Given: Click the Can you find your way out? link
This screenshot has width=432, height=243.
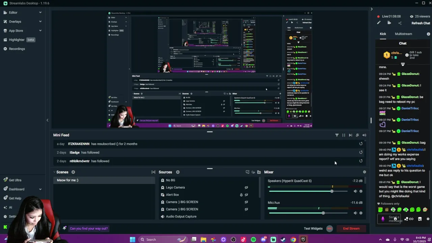Looking at the screenshot, I should [89, 228].
